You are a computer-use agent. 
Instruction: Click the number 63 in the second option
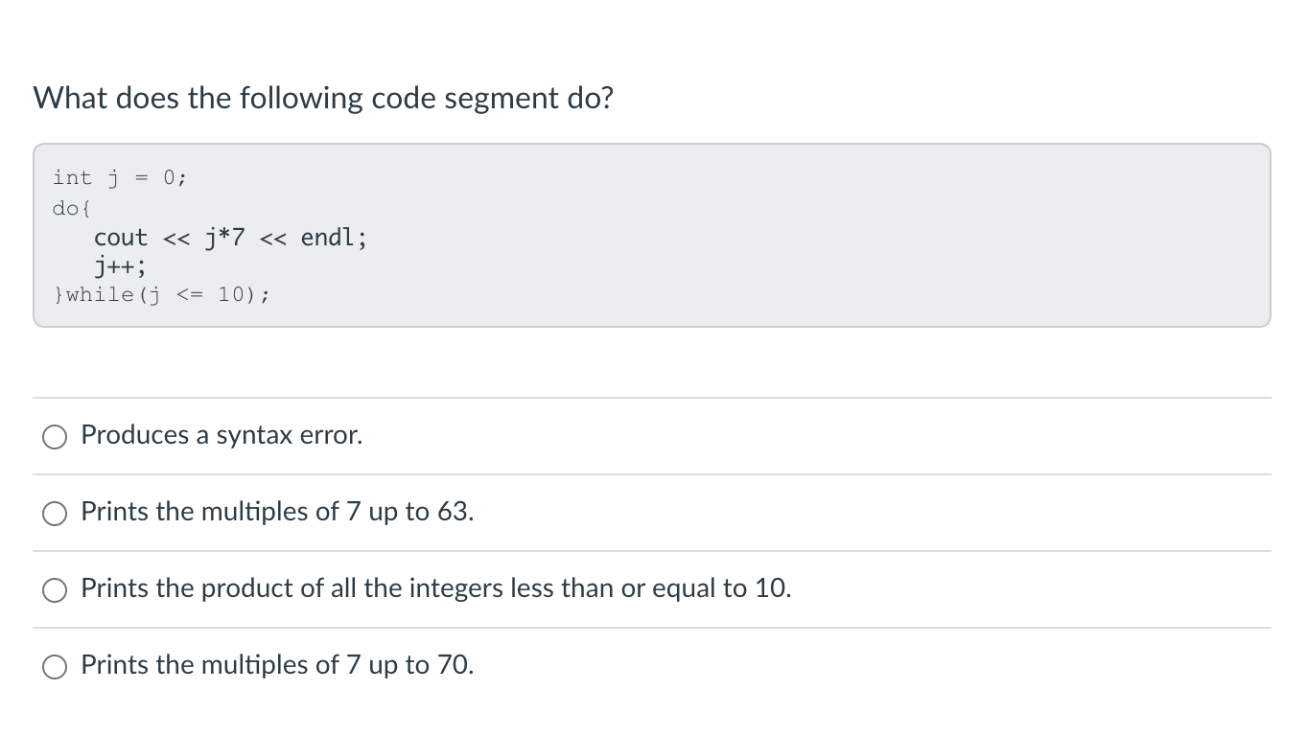pyautogui.click(x=453, y=512)
